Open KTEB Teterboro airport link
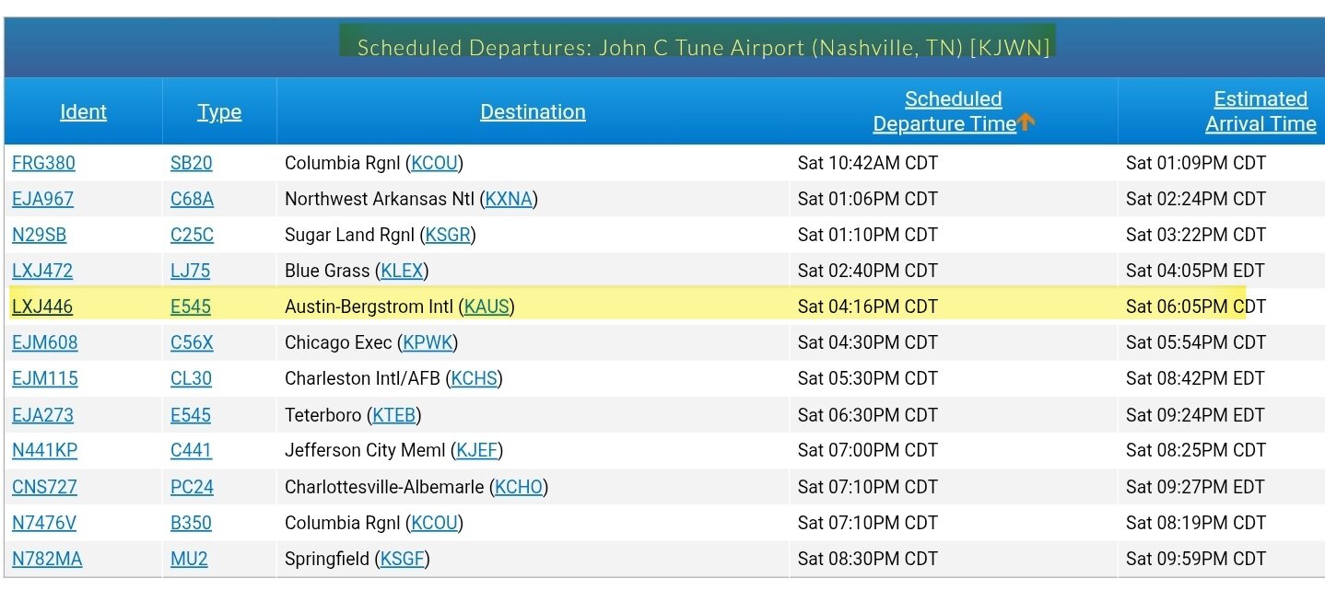This screenshot has height=613, width=1325. 393,415
